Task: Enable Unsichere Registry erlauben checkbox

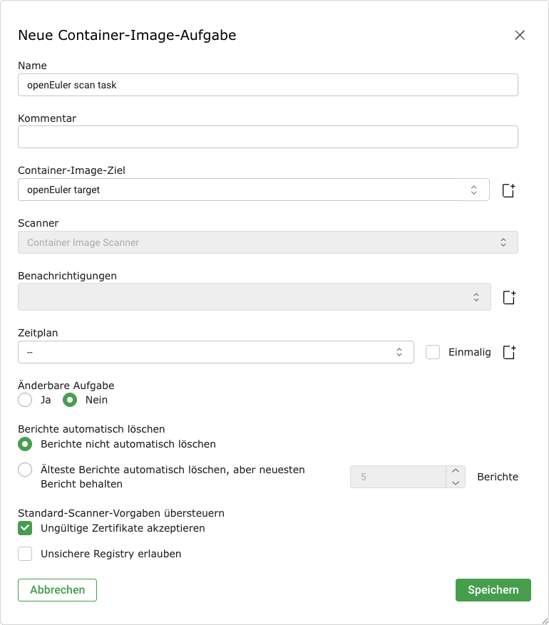Action: pyautogui.click(x=25, y=554)
